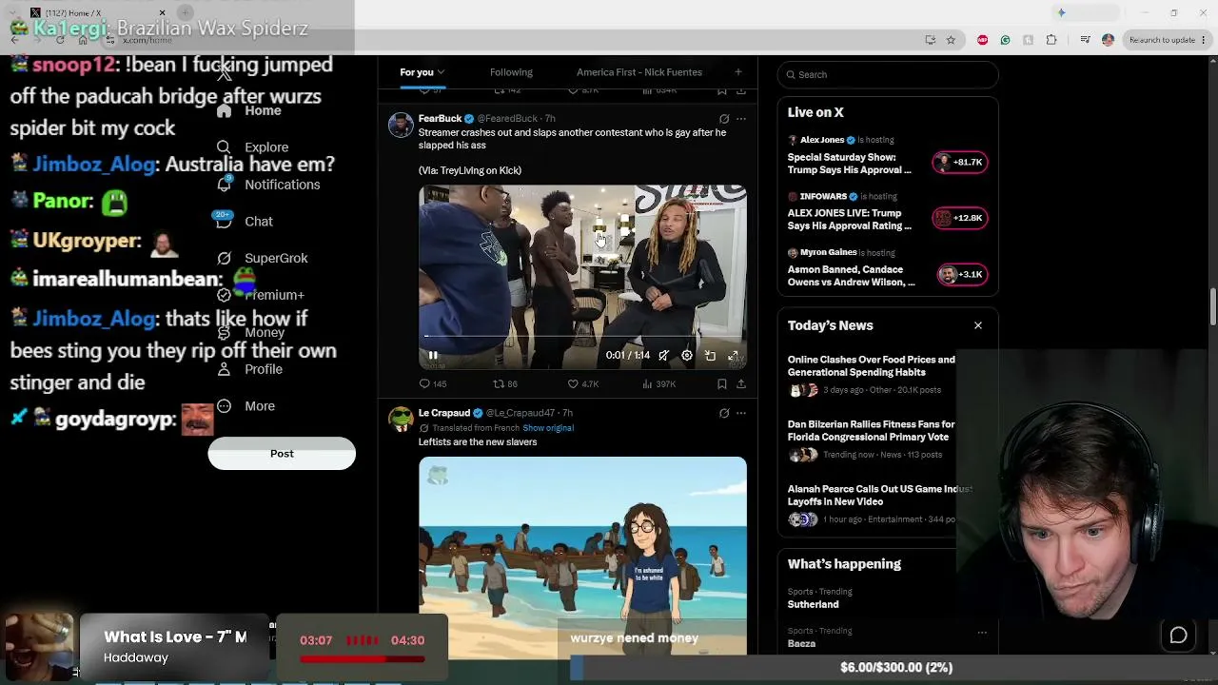This screenshot has width=1218, height=685.
Task: Click Show original translation link
Action: tap(548, 428)
